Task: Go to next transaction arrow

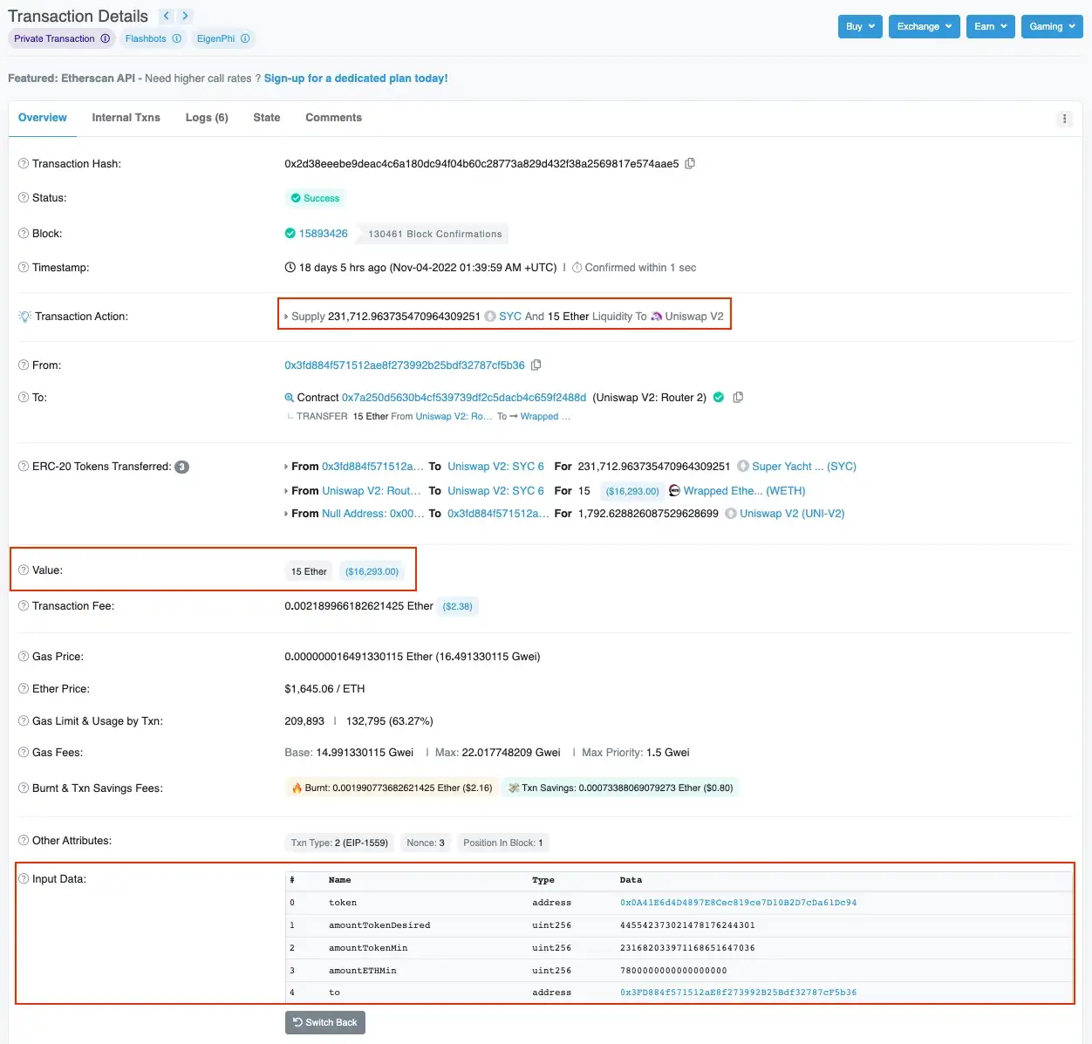Action: click(185, 16)
